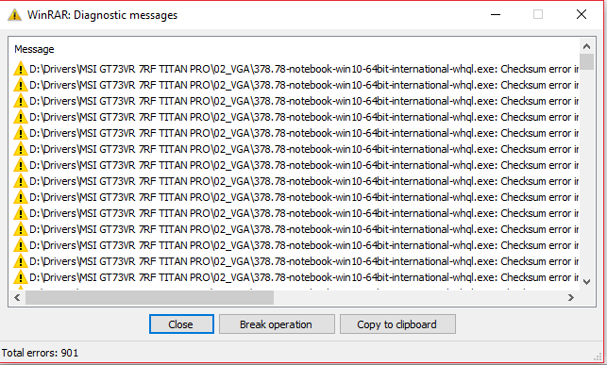Click the horizontal scrollbar right arrow
This screenshot has width=607, height=365.
[x=570, y=297]
